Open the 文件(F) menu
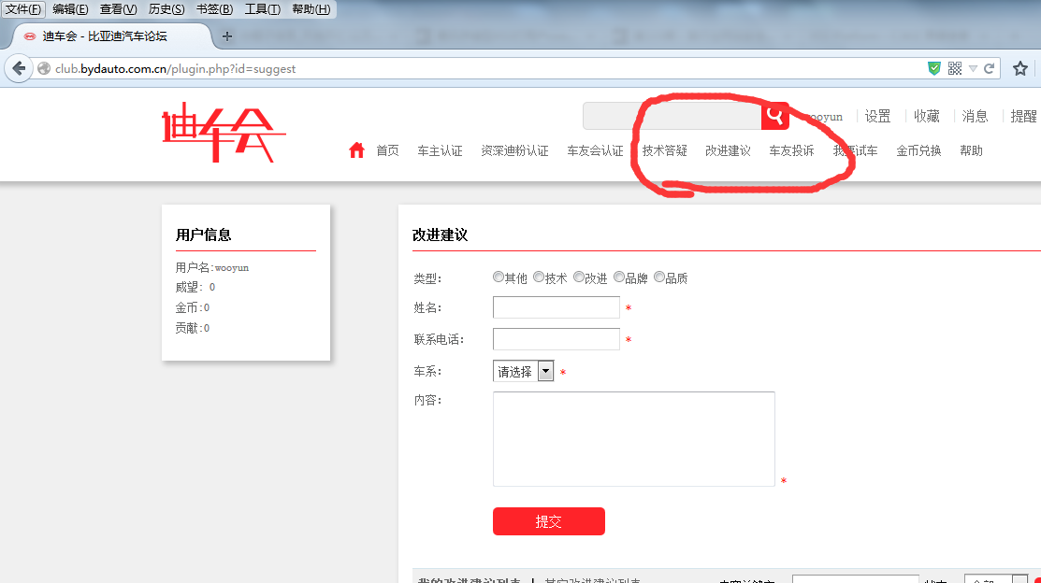The image size is (1041, 583). tap(22, 9)
